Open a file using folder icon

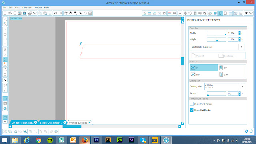pos(10,13)
